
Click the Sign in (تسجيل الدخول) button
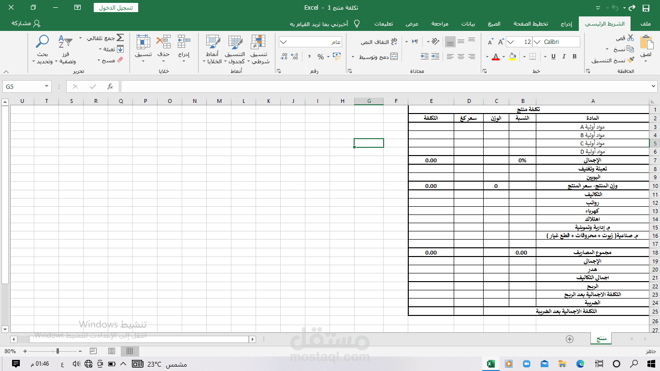point(116,8)
